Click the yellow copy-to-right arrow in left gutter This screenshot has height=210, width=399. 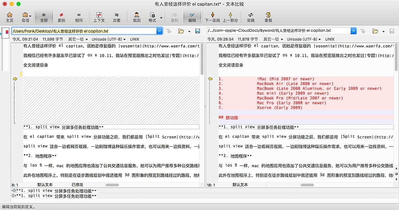pyautogui.click(x=15, y=79)
